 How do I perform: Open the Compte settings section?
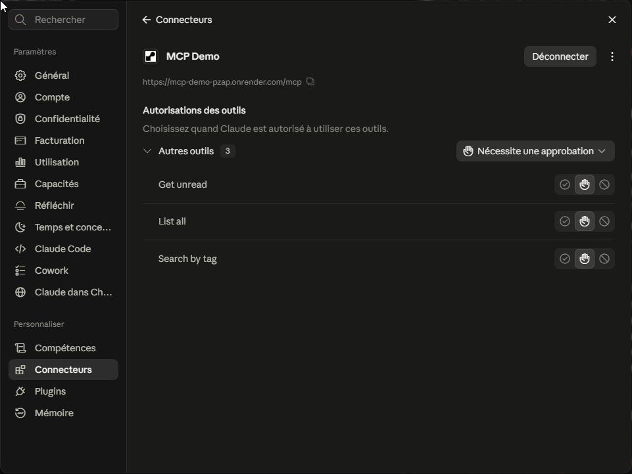coord(63,97)
